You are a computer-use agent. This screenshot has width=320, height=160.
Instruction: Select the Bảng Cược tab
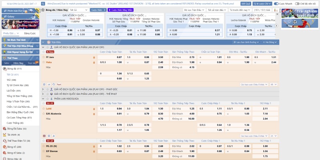click(30, 33)
